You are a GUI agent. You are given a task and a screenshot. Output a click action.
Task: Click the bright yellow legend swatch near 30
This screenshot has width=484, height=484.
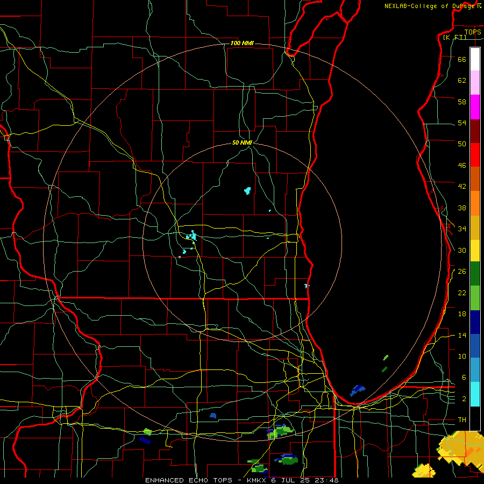(475, 251)
